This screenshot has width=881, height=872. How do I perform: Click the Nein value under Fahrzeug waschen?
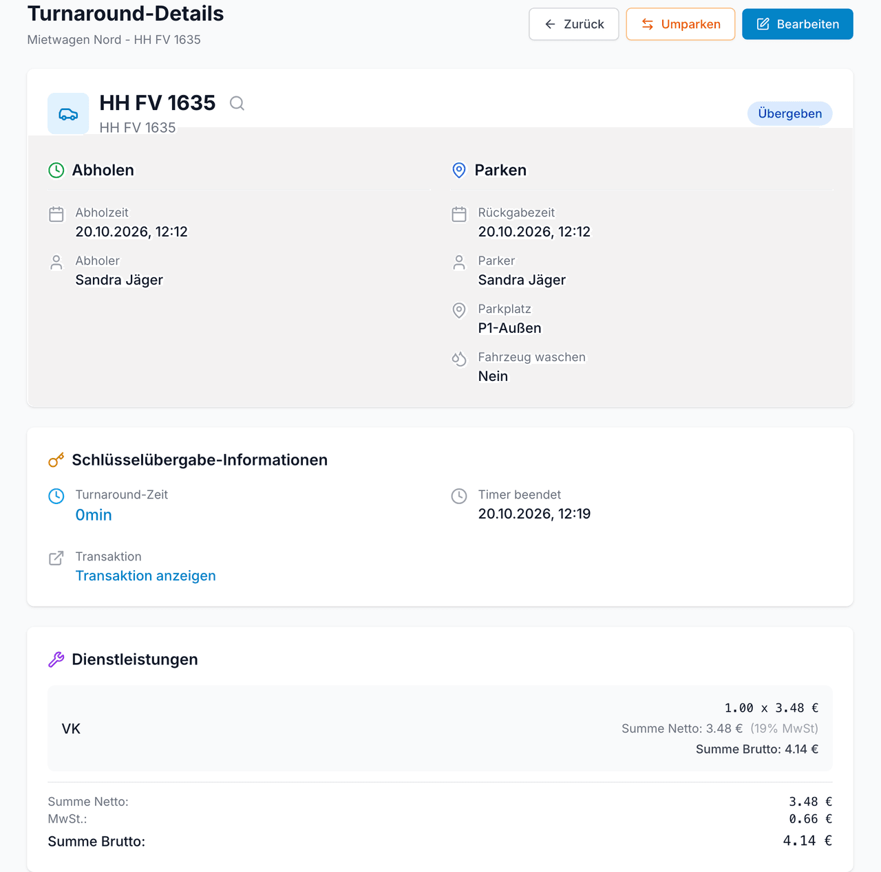[x=493, y=376]
